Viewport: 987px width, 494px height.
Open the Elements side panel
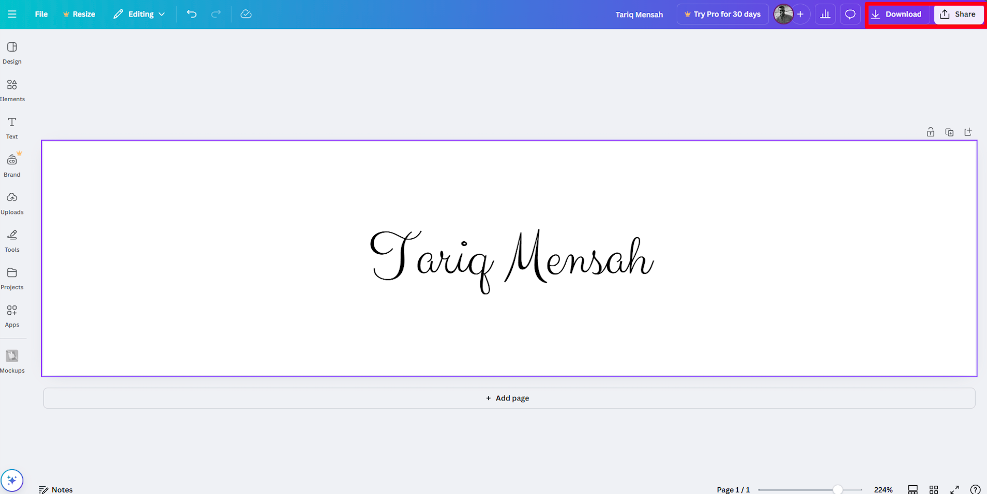coord(12,90)
